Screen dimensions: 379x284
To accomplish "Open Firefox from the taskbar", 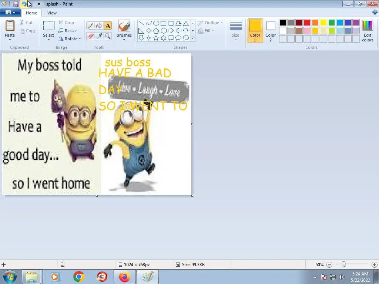I will point(124,277).
